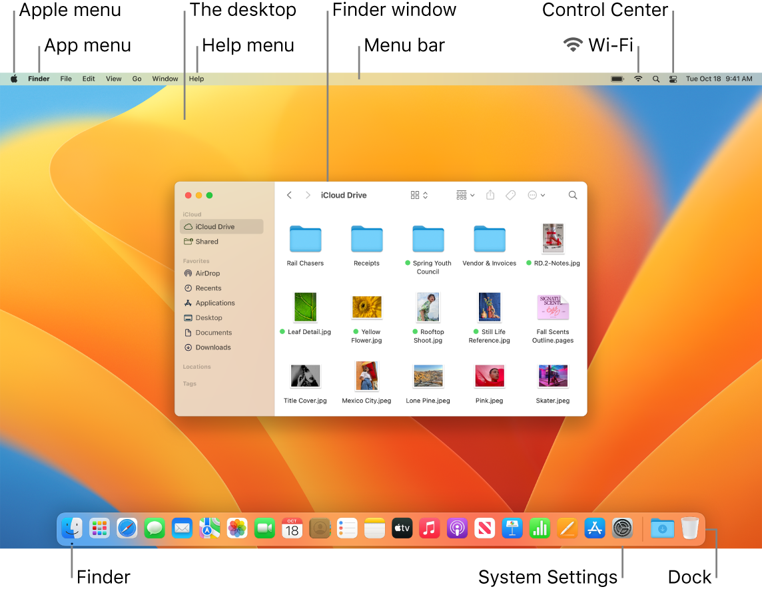Navigate back using the back arrow button

(x=289, y=194)
